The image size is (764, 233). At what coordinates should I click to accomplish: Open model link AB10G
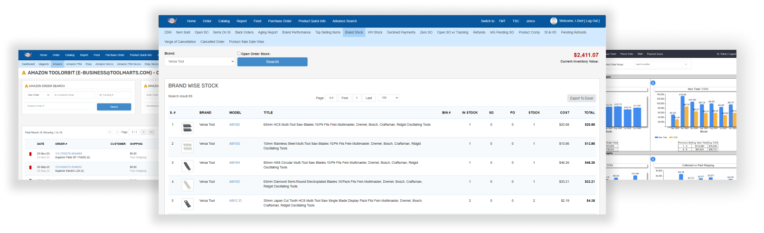pyautogui.click(x=235, y=143)
